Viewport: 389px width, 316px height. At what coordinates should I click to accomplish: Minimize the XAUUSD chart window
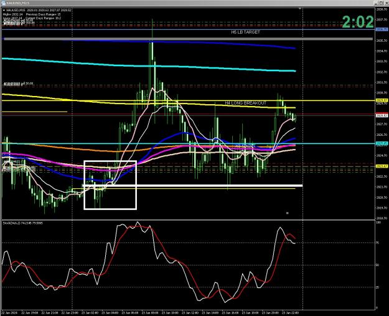377,3
